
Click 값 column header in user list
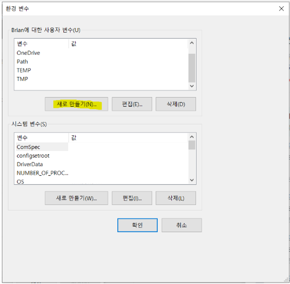pos(128,44)
